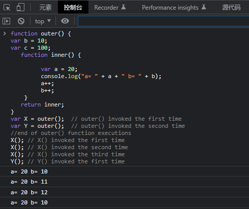Click the dropdown arrow beside top

(x=49, y=21)
